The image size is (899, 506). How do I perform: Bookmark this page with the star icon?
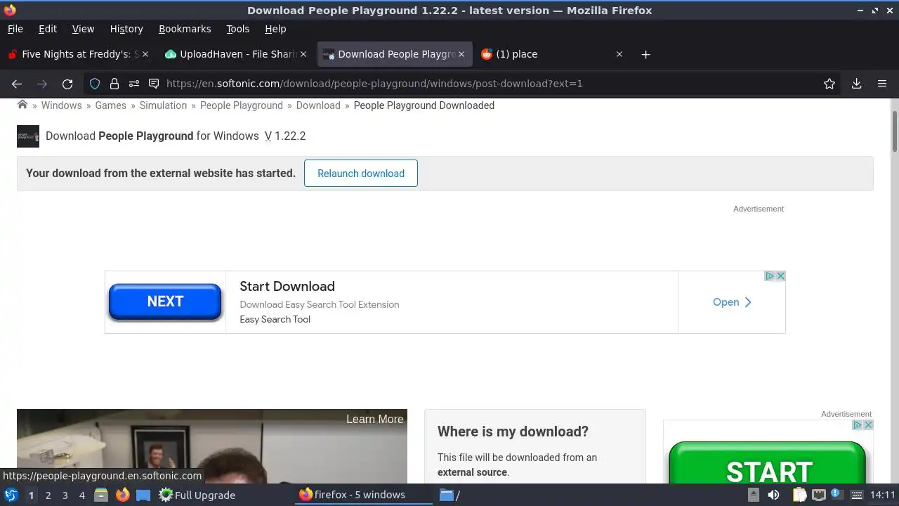click(x=829, y=84)
